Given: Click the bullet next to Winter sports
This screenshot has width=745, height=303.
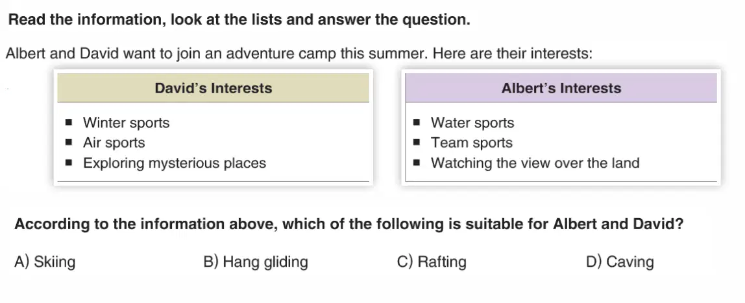Looking at the screenshot, I should pos(69,123).
